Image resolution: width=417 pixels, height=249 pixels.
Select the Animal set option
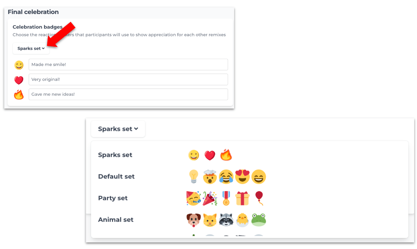pyautogui.click(x=249, y=220)
